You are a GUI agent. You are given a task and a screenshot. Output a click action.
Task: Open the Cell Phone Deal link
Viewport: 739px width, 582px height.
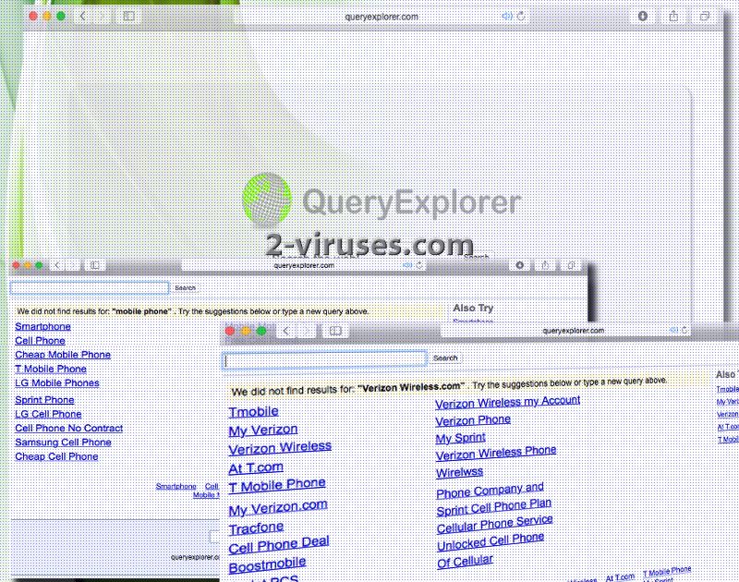(279, 545)
